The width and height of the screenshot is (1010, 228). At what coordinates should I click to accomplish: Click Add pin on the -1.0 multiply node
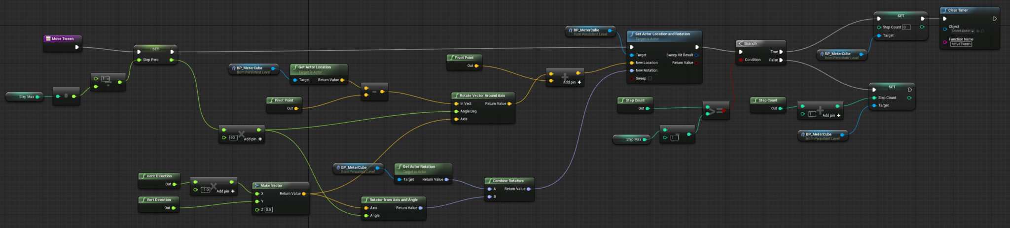tap(225, 191)
